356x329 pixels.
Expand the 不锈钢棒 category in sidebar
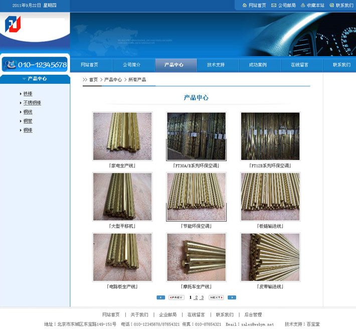(x=32, y=103)
